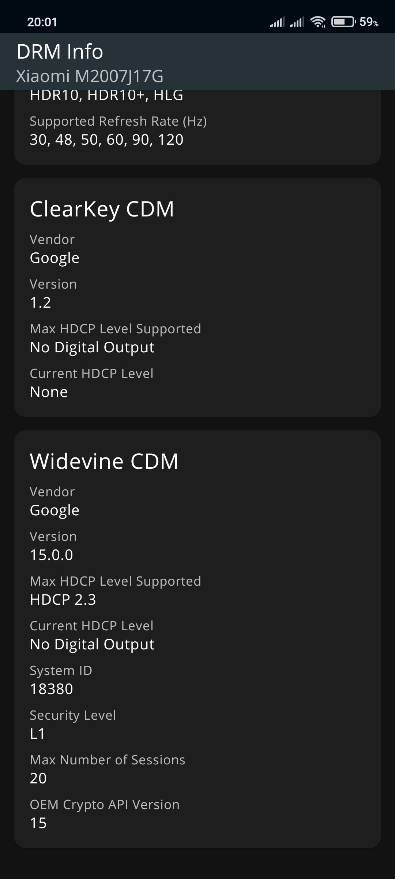Tap the 59% battery percentage text
Screen dimensions: 395x879
pyautogui.click(x=369, y=22)
